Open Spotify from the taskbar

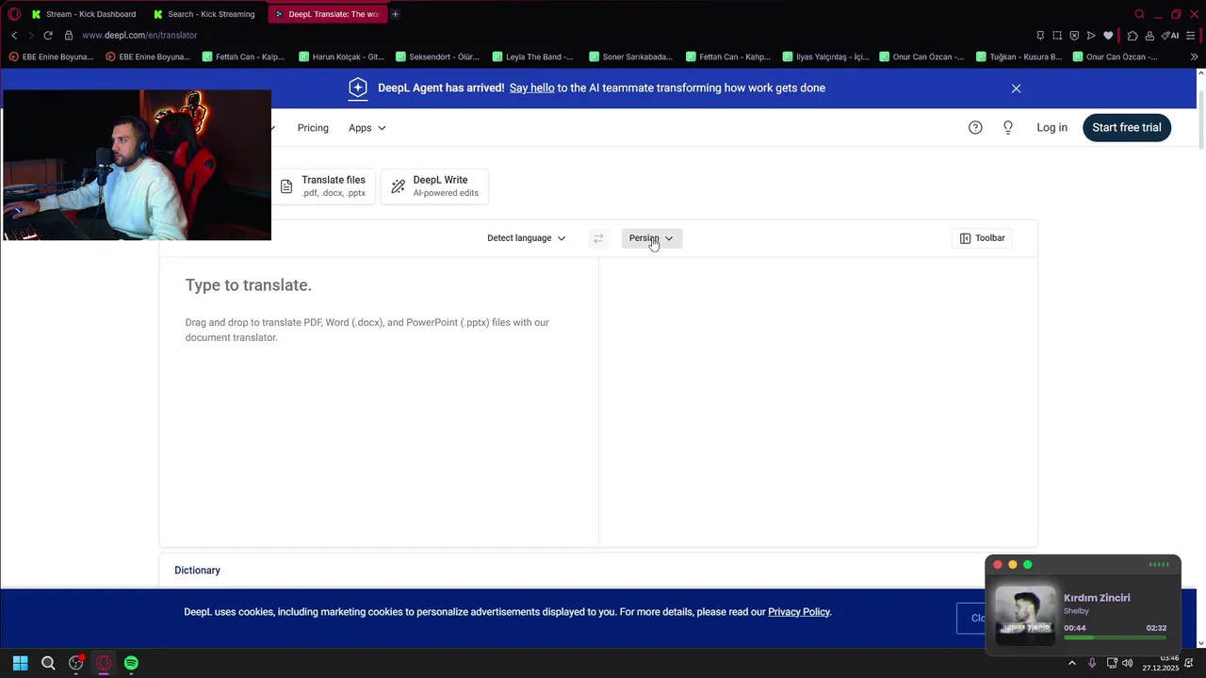click(131, 663)
